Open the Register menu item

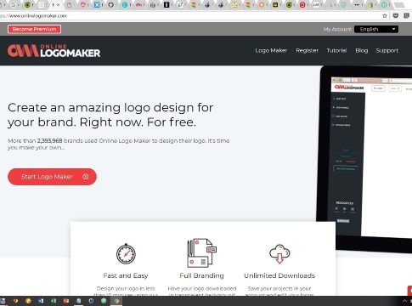pyautogui.click(x=307, y=50)
